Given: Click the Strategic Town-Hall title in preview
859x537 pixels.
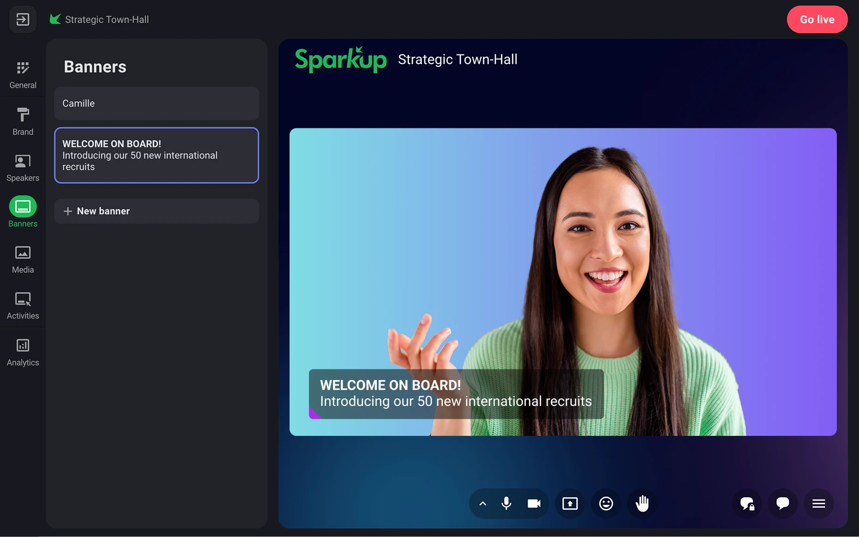Looking at the screenshot, I should [458, 60].
